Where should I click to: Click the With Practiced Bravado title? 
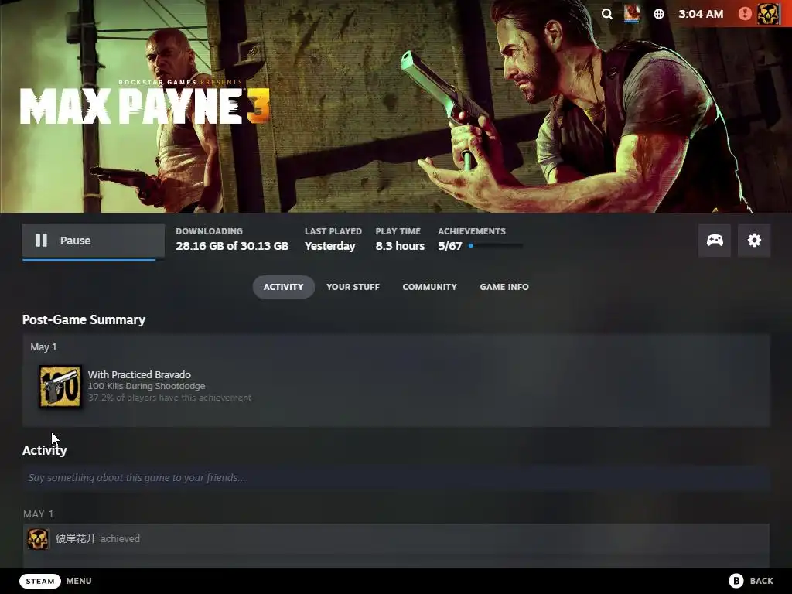tap(139, 375)
